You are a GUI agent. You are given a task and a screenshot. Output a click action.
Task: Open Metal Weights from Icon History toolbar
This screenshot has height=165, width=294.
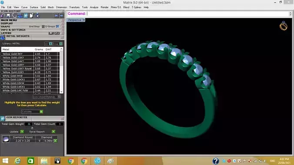point(20,16)
